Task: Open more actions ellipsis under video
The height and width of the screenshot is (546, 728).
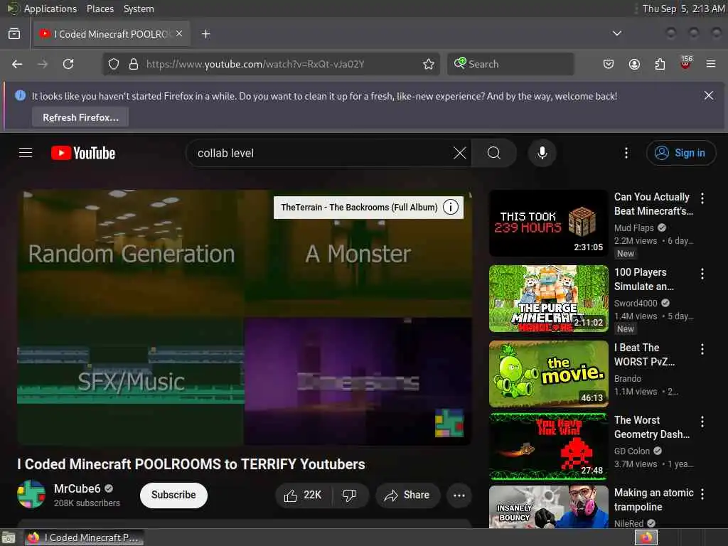Action: (459, 496)
